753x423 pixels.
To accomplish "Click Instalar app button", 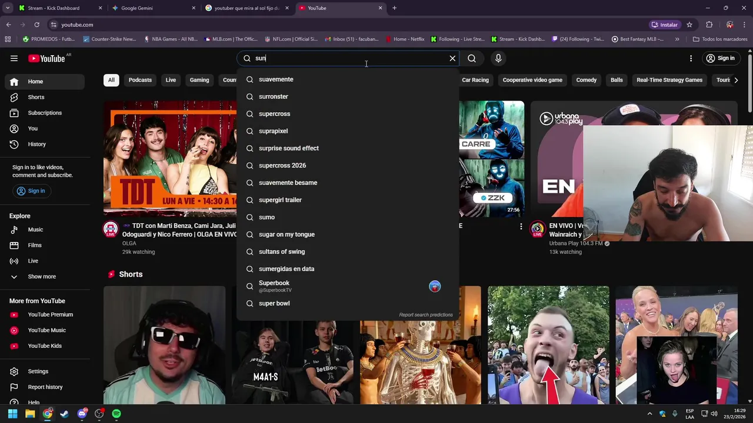I will tap(664, 25).
